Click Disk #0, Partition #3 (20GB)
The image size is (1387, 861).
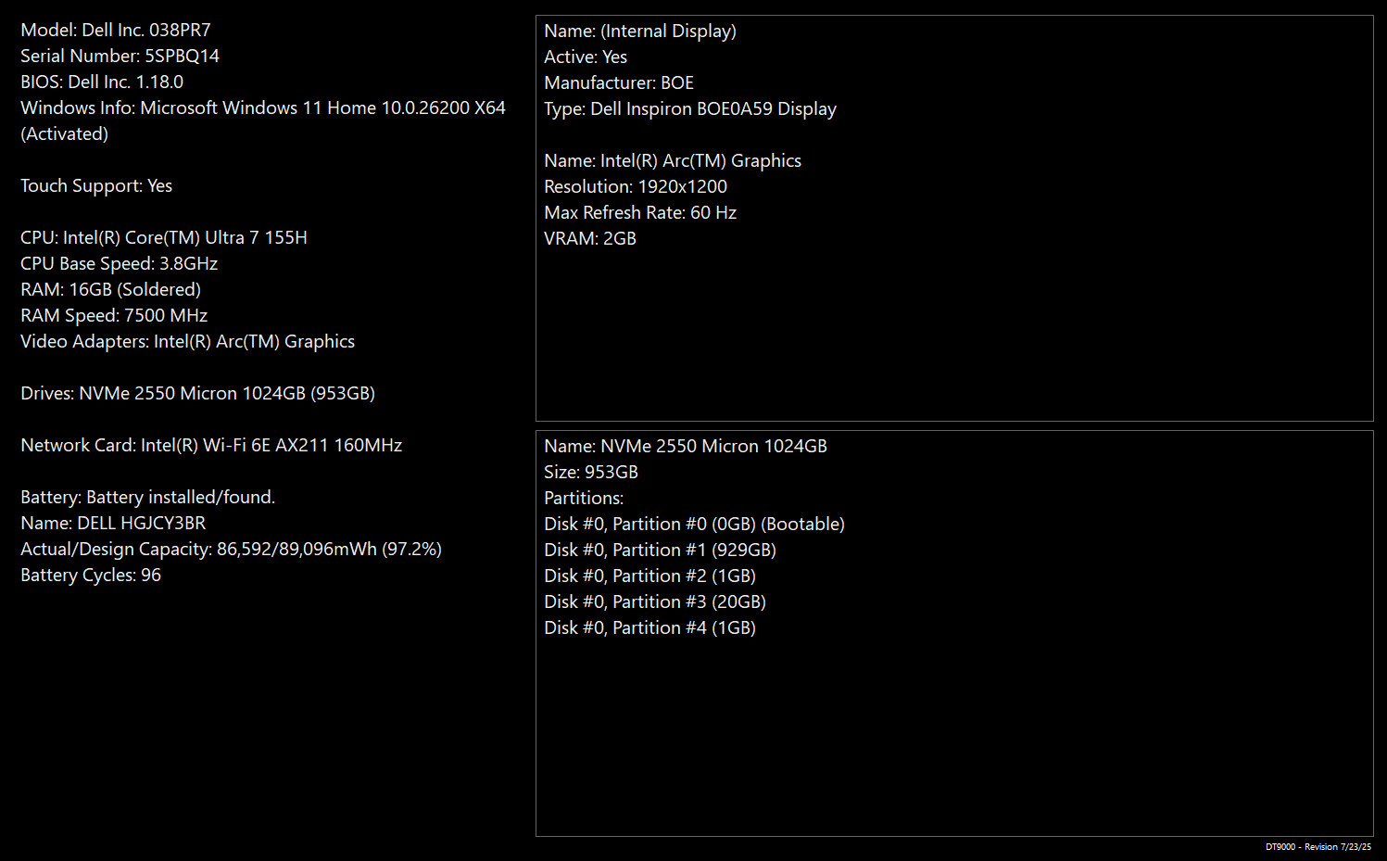(655, 601)
